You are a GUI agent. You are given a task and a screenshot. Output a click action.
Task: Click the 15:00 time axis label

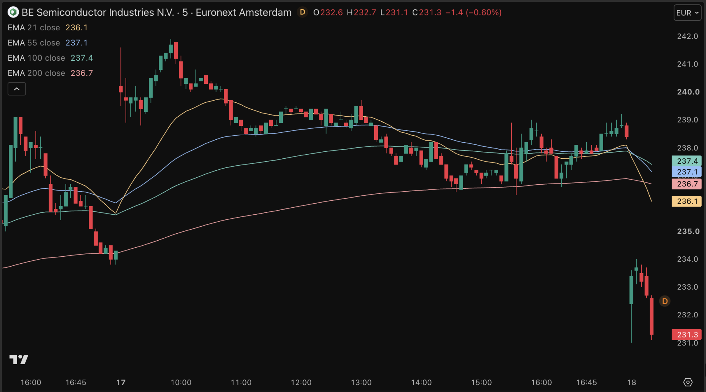click(x=481, y=382)
